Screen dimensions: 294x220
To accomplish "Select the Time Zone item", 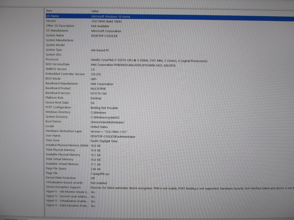I will click(53, 140).
